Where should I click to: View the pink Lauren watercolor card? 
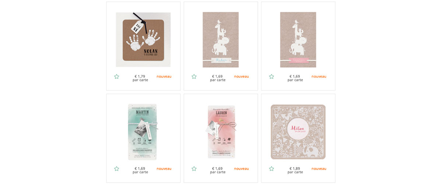(x=221, y=132)
